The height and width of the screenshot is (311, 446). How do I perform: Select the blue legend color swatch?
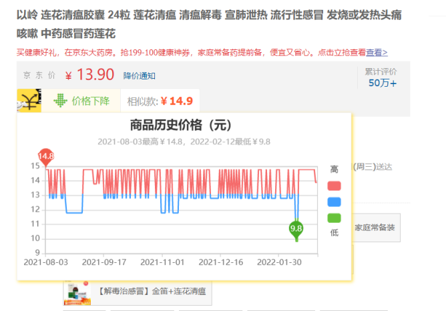pos(334,202)
